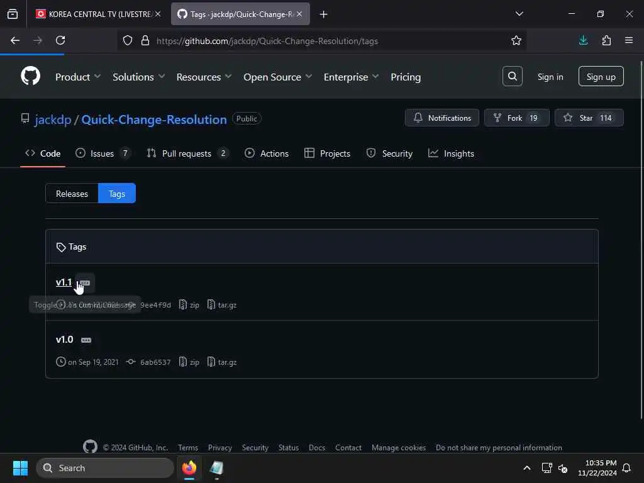644x483 pixels.
Task: Open the Firefox View icon
Action: pyautogui.click(x=13, y=14)
